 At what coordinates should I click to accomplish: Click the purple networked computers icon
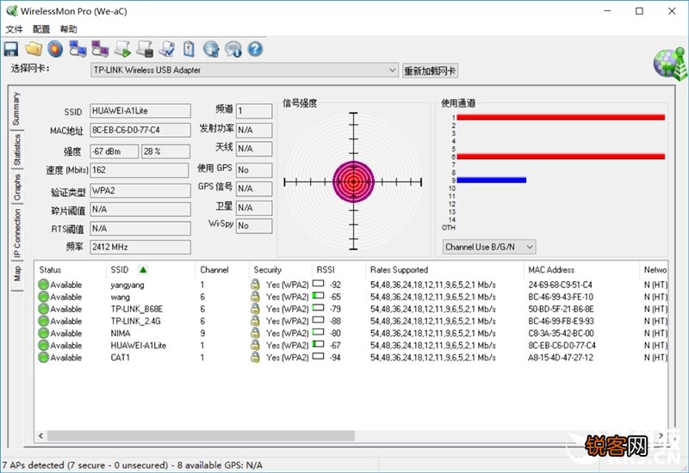click(x=100, y=49)
